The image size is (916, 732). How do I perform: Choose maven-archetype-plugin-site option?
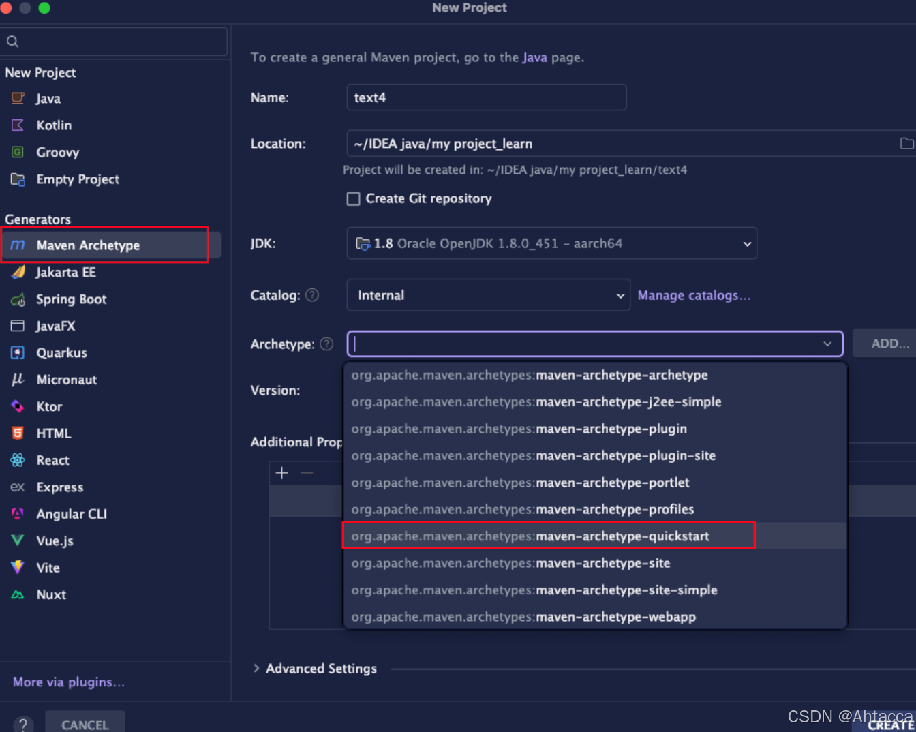pos(595,456)
